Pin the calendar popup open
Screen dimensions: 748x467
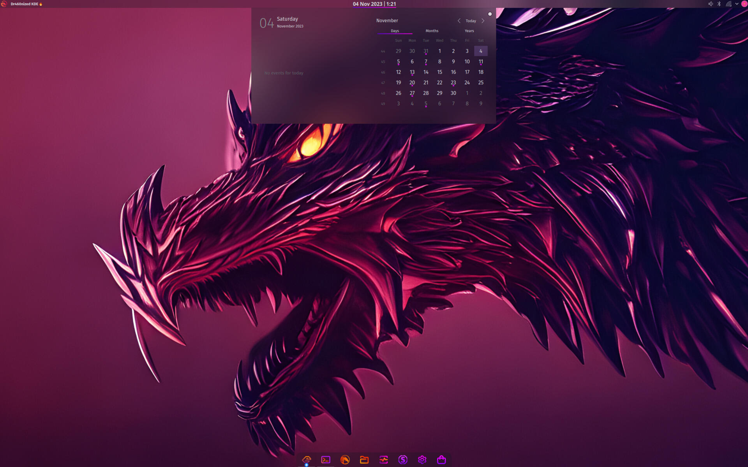coord(490,14)
